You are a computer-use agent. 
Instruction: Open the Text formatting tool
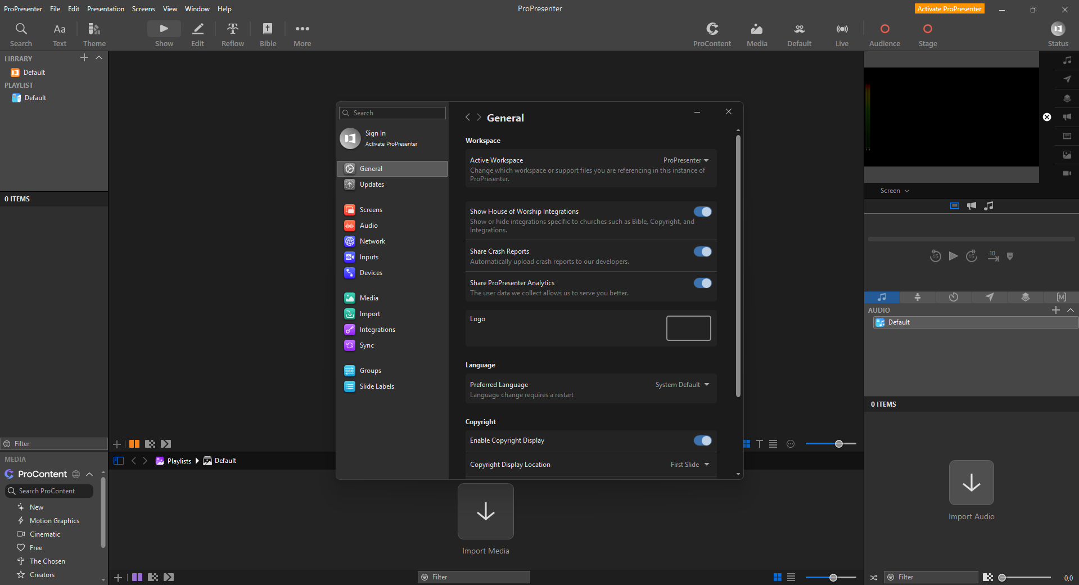[60, 34]
